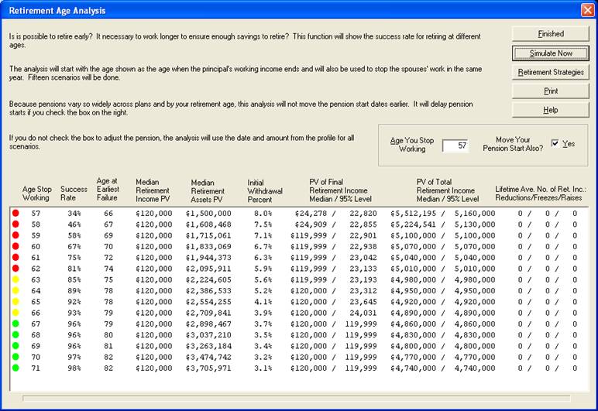
Task: Open Retirement Strategies
Action: 551,72
